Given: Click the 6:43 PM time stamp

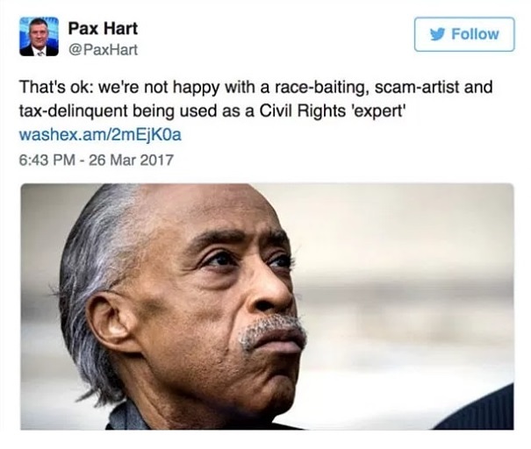Looking at the screenshot, I should [47, 160].
